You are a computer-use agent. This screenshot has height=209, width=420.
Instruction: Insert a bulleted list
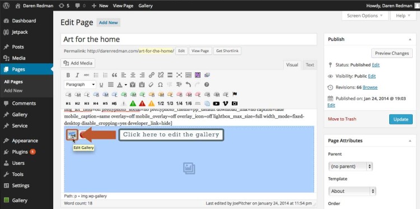coord(96,75)
